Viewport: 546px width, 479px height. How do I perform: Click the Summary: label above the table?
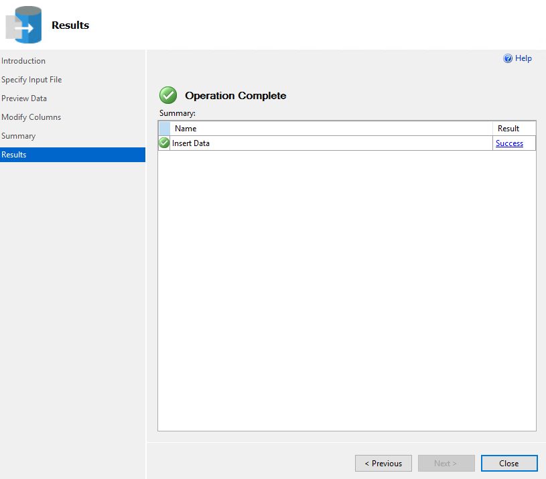[178, 113]
